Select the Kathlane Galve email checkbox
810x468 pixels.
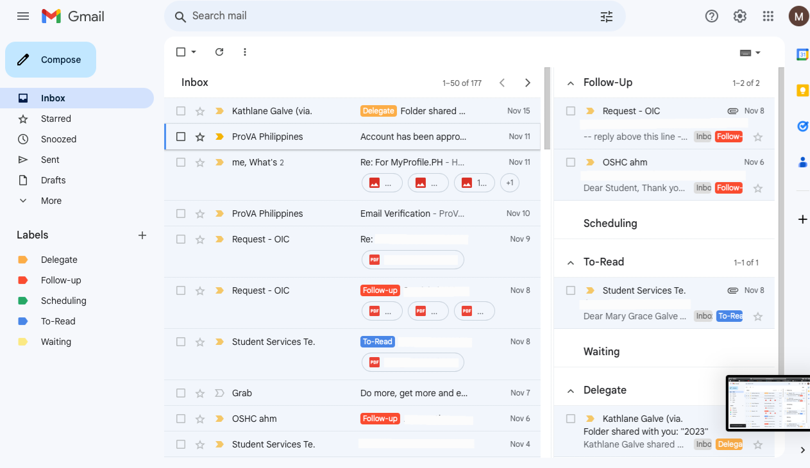pyautogui.click(x=181, y=111)
